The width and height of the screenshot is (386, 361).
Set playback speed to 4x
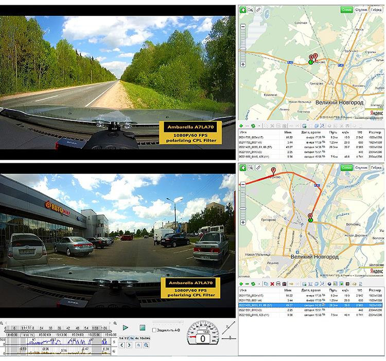[x=137, y=338]
